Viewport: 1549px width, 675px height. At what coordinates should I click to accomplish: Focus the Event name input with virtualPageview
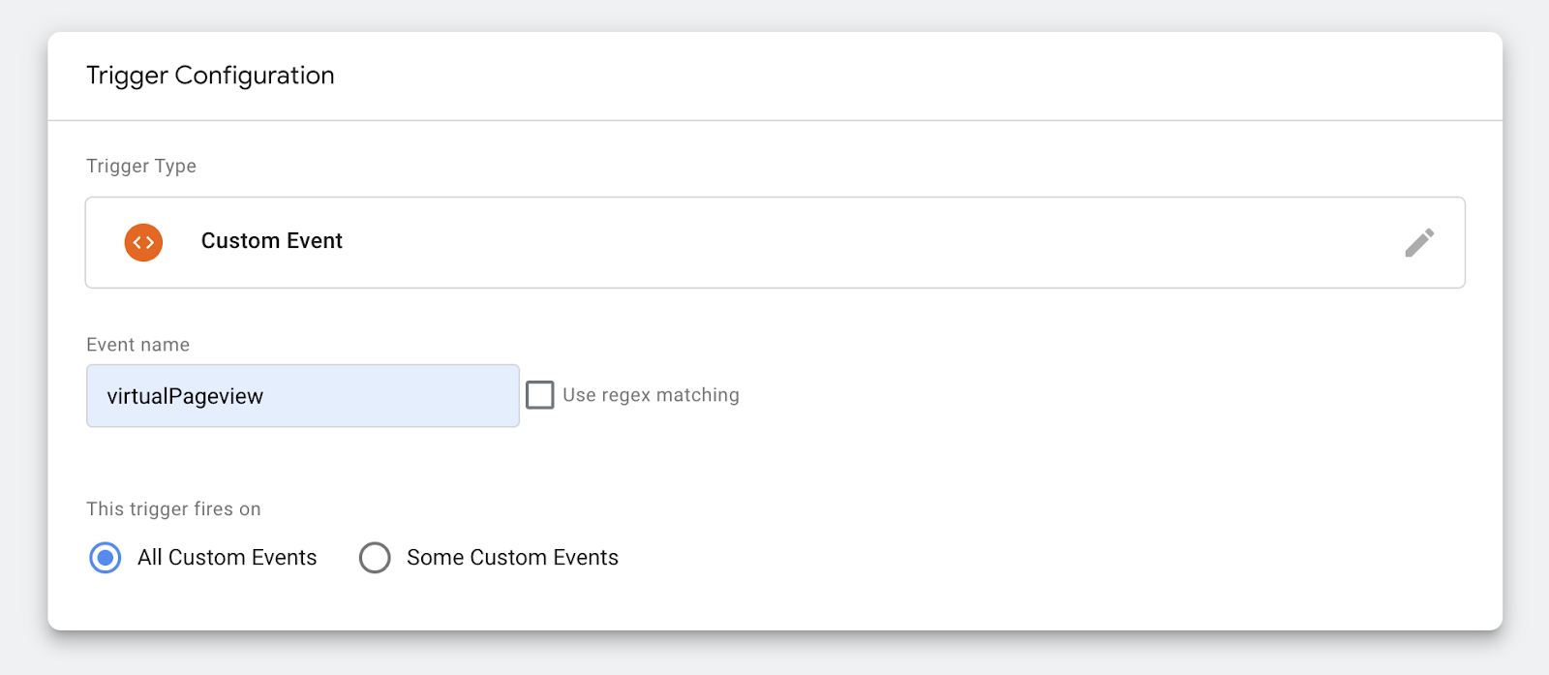pos(303,396)
